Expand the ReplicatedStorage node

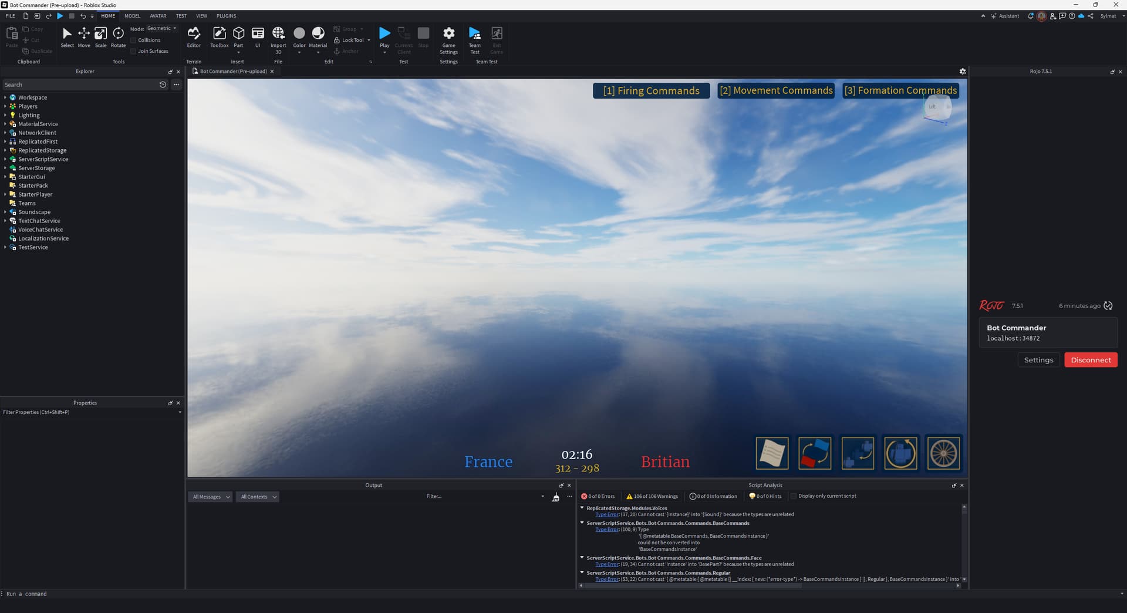[5, 150]
